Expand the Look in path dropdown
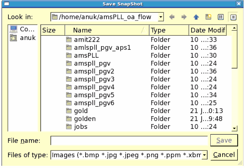The width and height of the screenshot is (245, 168). point(161,17)
